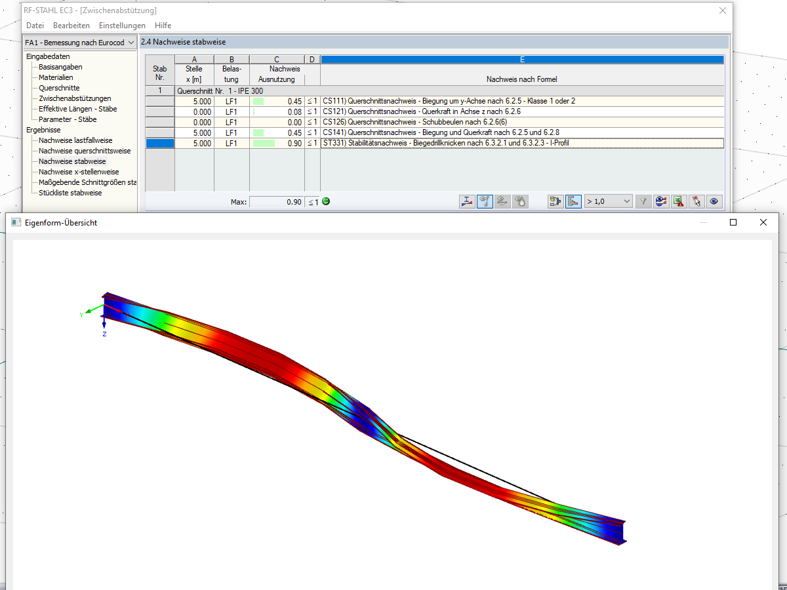787x590 pixels.
Task: Open the FA1 design case dropdown
Action: 80,43
